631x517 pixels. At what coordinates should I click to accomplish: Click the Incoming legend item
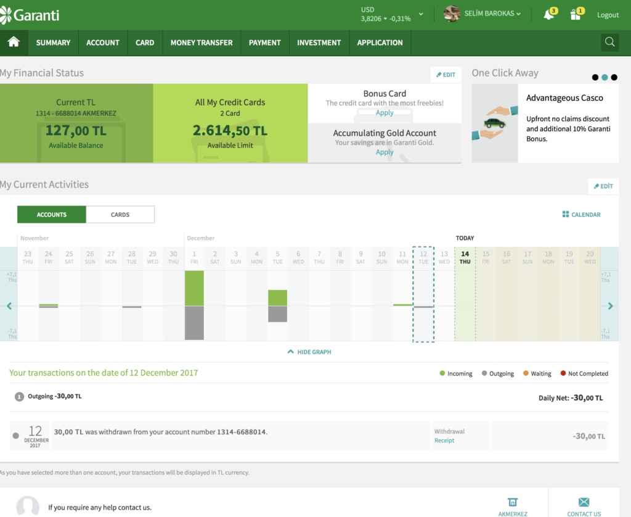[x=456, y=373]
